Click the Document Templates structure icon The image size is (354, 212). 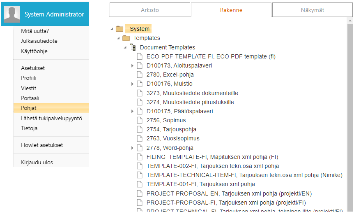(133, 47)
